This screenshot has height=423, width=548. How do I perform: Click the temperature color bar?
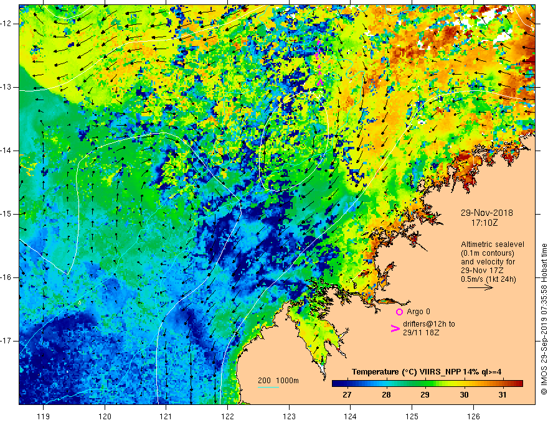pos(427,384)
